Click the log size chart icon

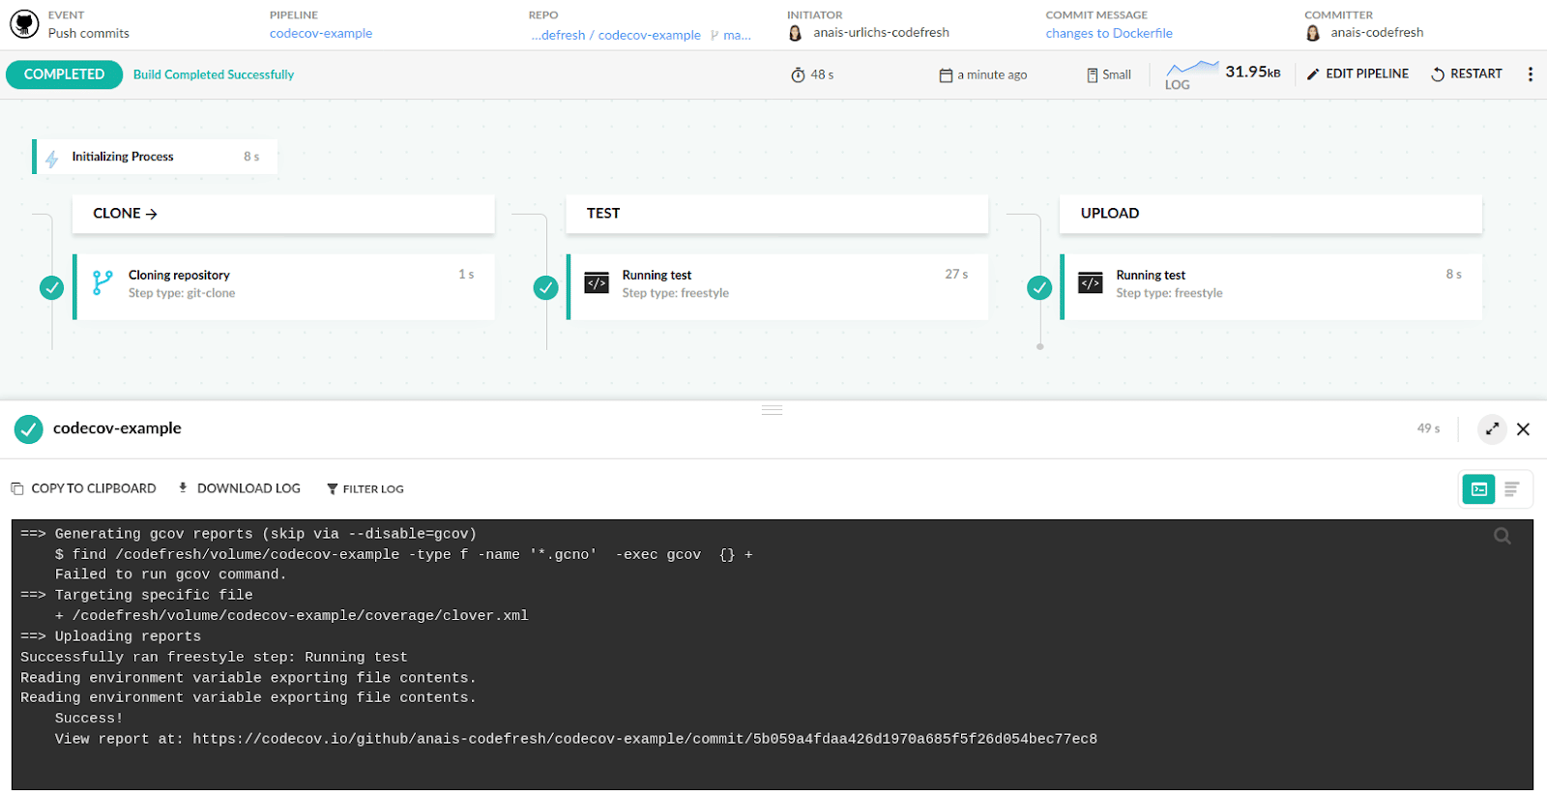coord(1191,69)
